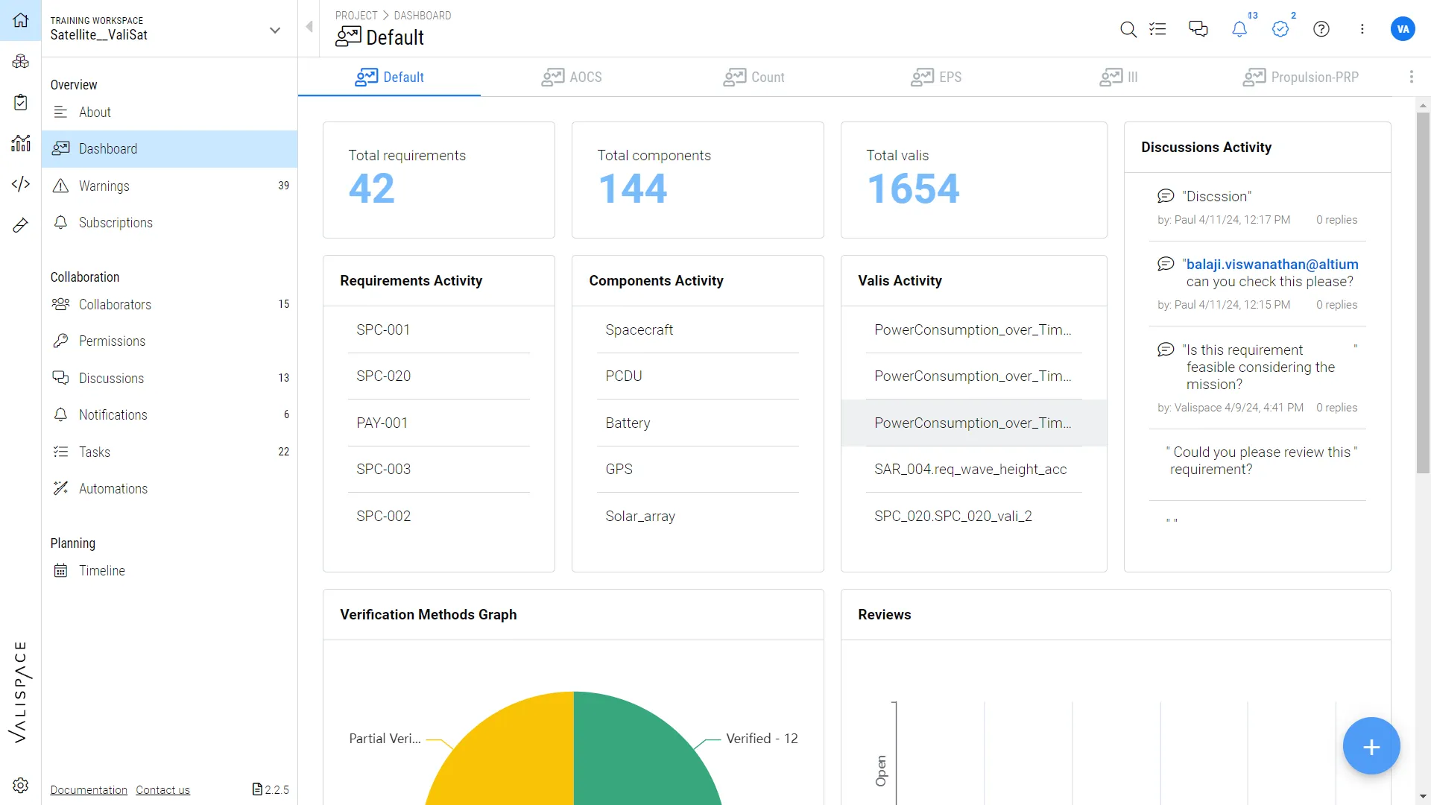
Task: Switch to the AOCS dashboard tab
Action: 571,77
